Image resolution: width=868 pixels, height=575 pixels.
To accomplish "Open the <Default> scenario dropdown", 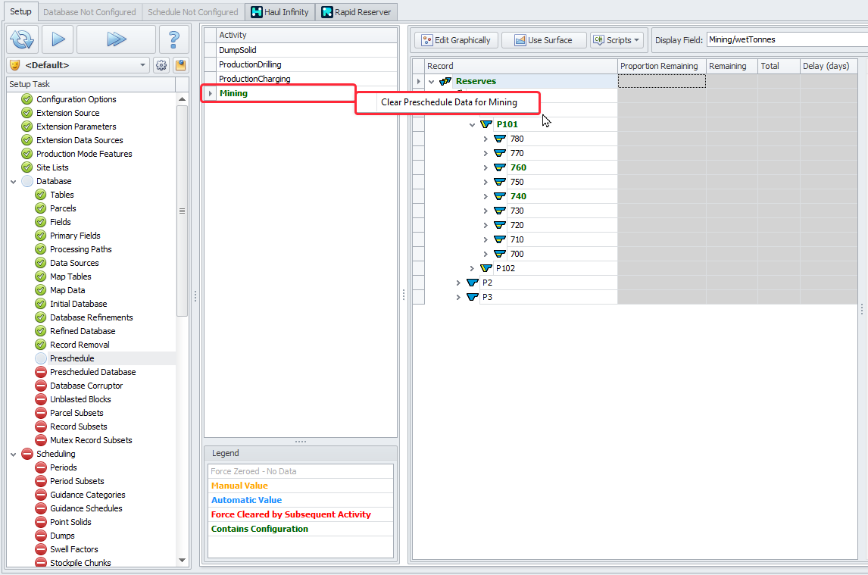I will click(x=78, y=65).
